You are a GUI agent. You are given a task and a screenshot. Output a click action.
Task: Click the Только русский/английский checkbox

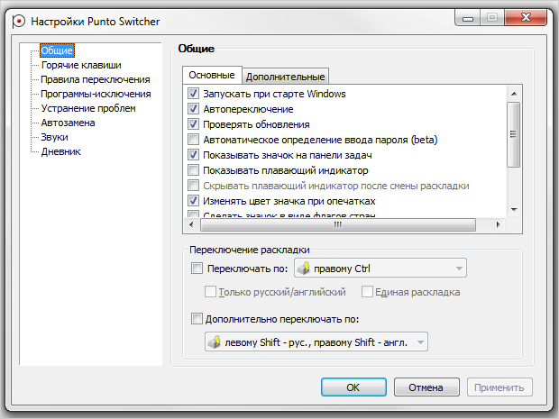[210, 291]
